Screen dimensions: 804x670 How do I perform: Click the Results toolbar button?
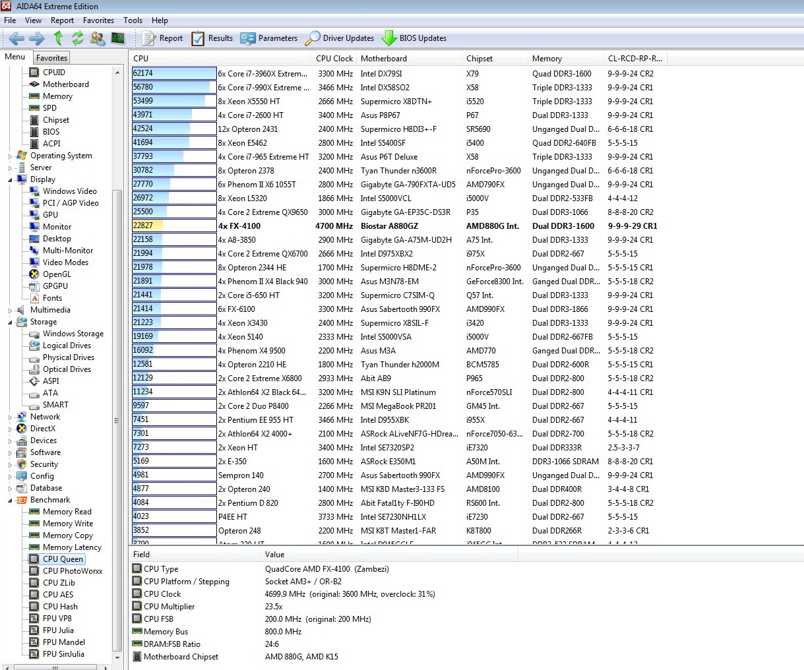212,38
